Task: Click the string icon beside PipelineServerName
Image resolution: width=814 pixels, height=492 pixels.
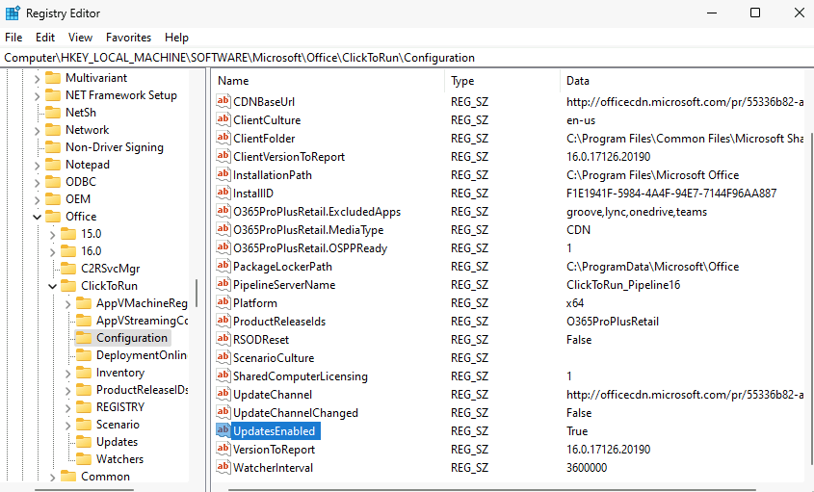Action: [223, 284]
